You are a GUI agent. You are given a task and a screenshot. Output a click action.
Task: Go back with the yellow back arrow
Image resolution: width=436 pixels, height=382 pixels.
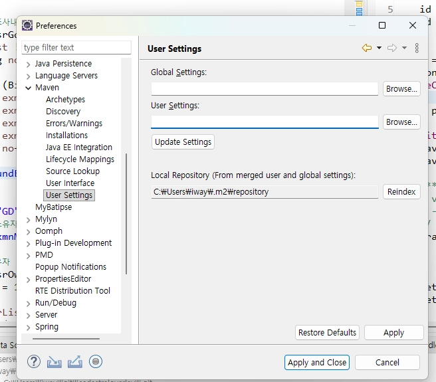(x=367, y=48)
